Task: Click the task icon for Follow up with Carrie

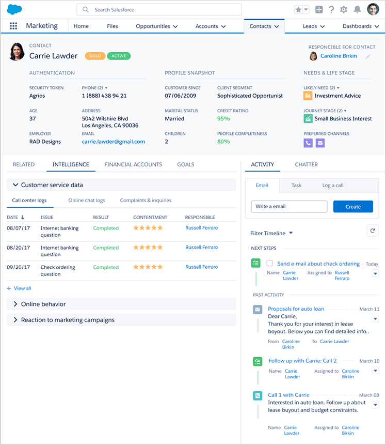Action: pos(258,362)
